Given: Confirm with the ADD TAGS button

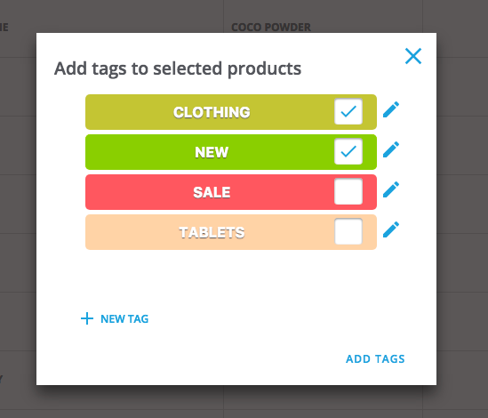Looking at the screenshot, I should [x=375, y=358].
